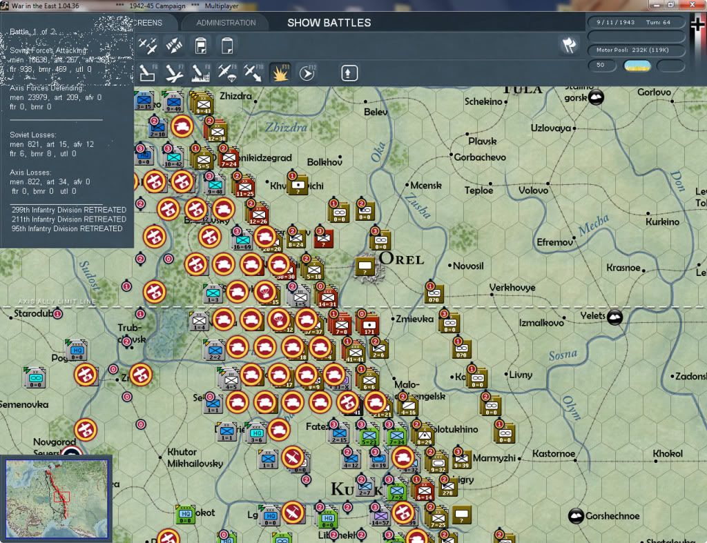707x543 pixels.
Task: Select the blue 2=15 unit counter near Fatezh
Action: [339, 433]
